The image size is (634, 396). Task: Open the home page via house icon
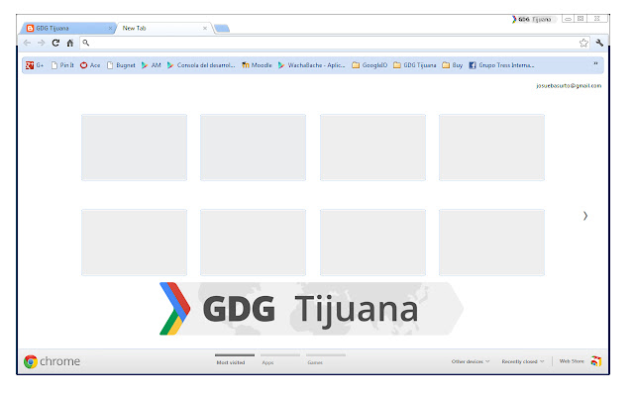[x=70, y=43]
